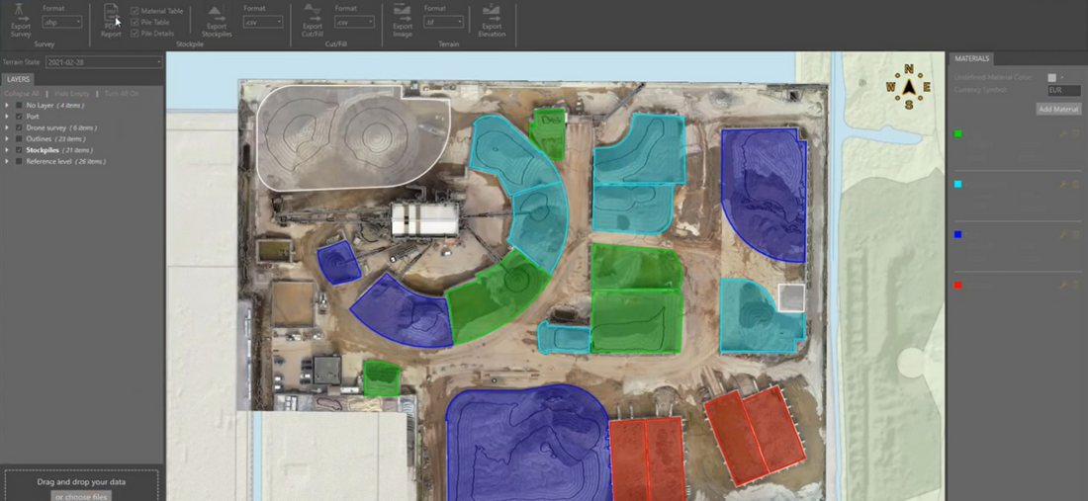Expand the Port layer tree node

click(x=7, y=117)
